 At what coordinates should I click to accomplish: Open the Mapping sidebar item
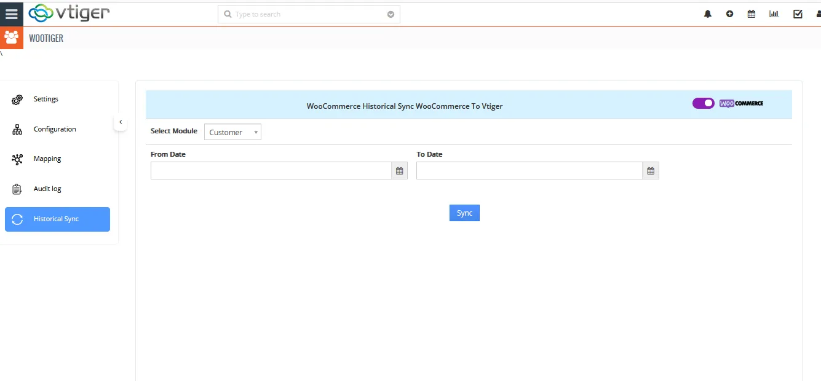[x=47, y=159]
